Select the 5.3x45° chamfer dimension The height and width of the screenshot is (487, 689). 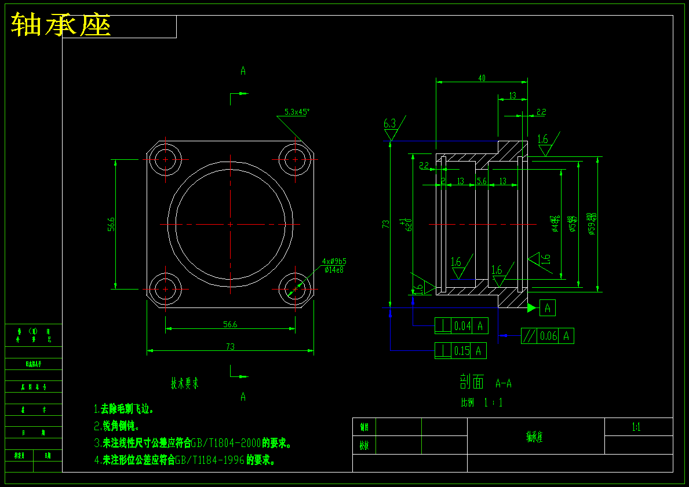pyautogui.click(x=297, y=112)
